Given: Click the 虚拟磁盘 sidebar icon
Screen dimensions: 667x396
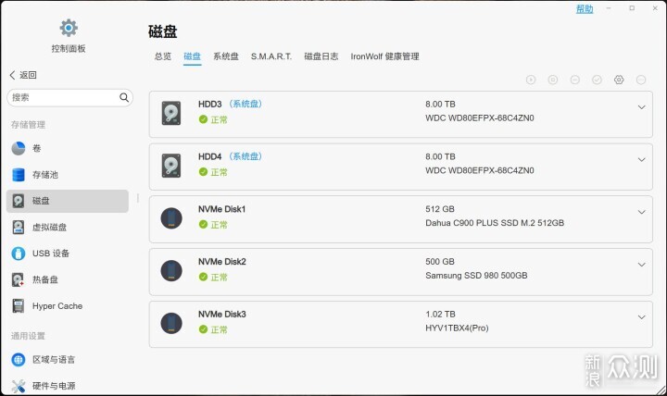Looking at the screenshot, I should pos(19,227).
